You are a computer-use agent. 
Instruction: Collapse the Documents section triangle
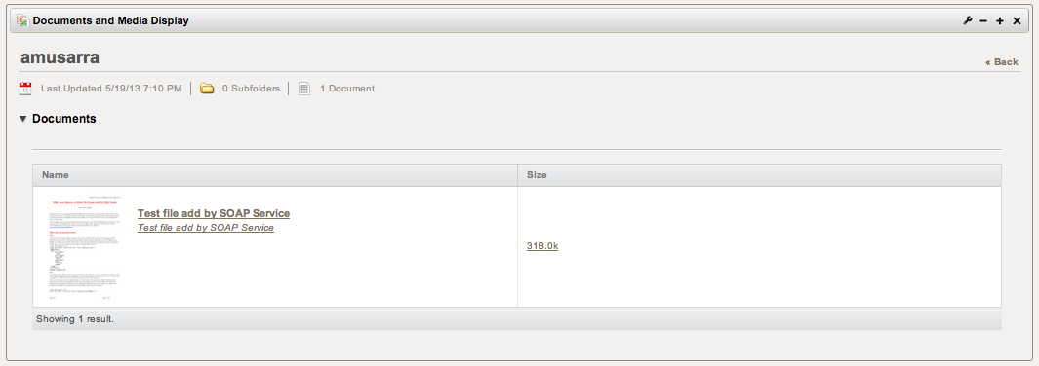click(x=23, y=119)
